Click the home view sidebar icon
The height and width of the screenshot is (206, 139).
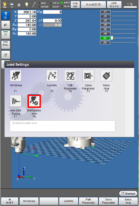click(5, 55)
